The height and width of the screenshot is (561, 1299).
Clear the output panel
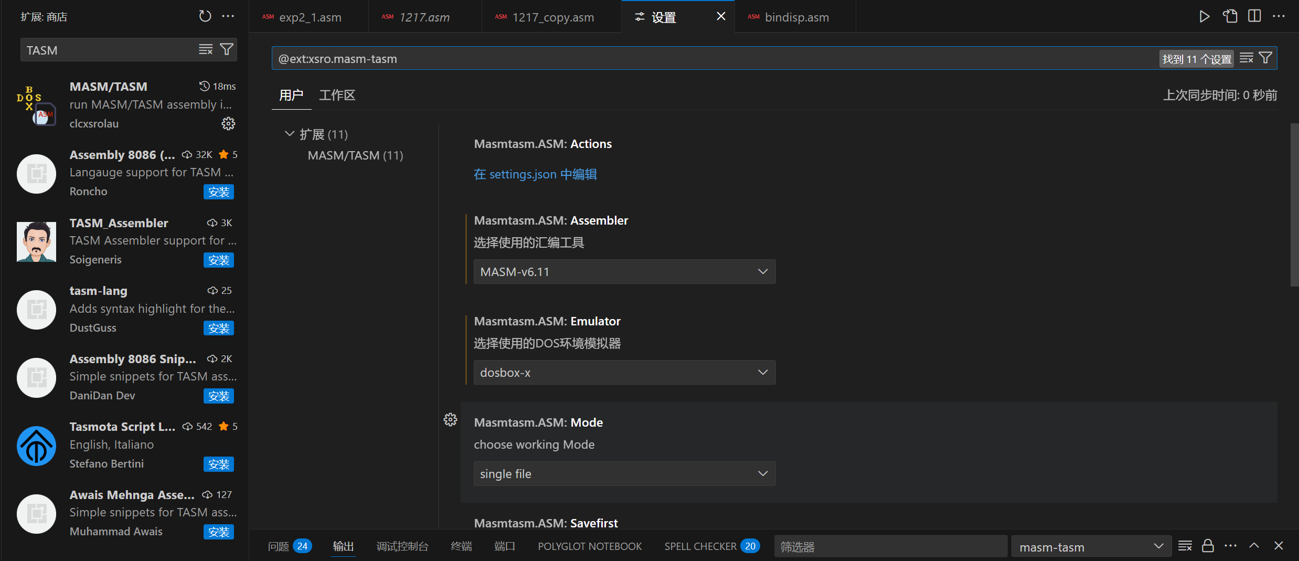pyautogui.click(x=1185, y=546)
